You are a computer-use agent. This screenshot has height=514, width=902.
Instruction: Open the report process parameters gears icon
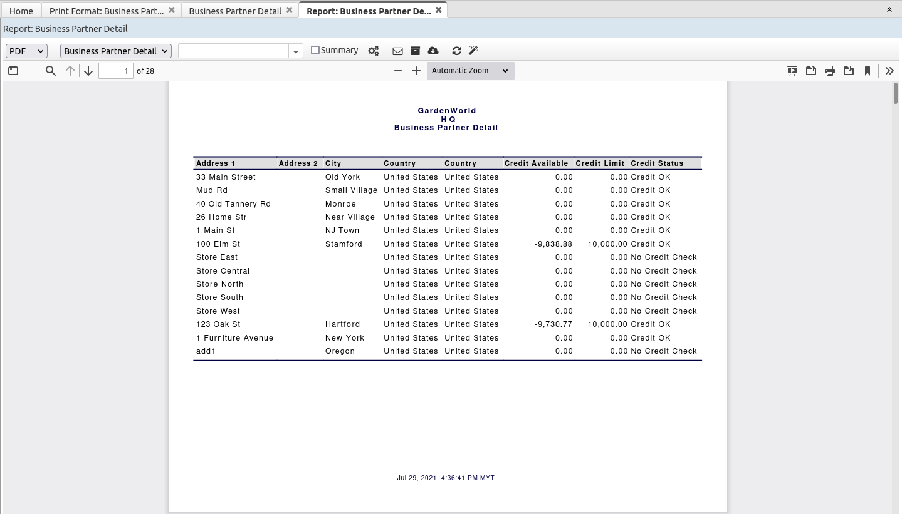point(374,51)
